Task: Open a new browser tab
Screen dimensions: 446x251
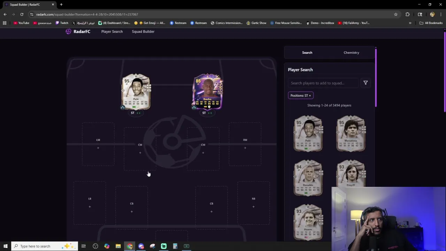Action: [x=61, y=5]
